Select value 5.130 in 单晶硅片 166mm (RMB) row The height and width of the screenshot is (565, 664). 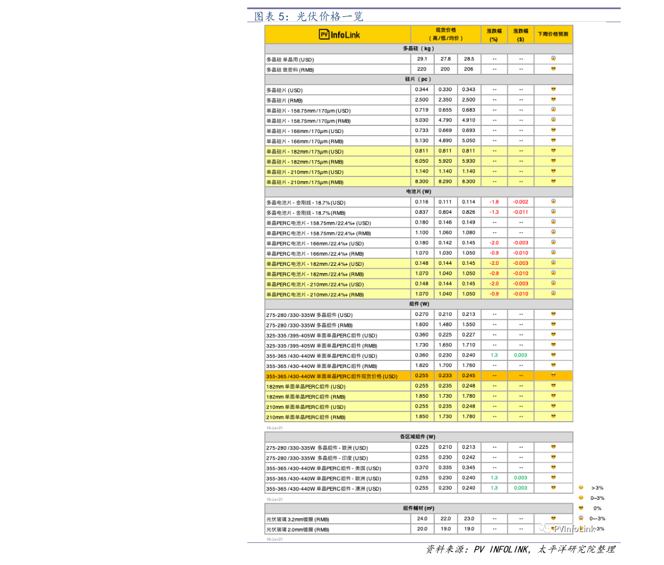tap(422, 141)
